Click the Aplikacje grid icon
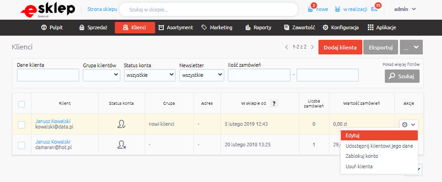Screen dimensions: 442x182 [371, 27]
